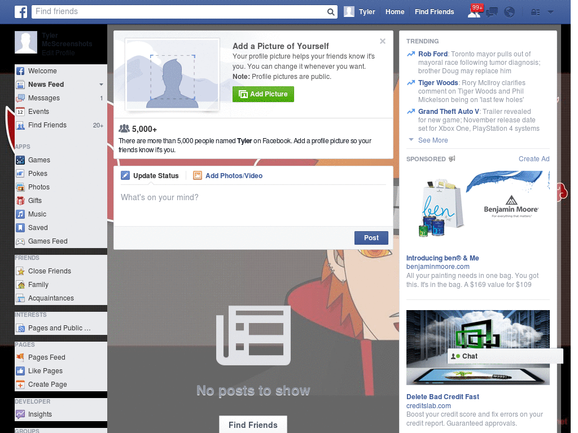The width and height of the screenshot is (578, 433).
Task: Open Gifts in the sidebar
Action: coord(61,201)
